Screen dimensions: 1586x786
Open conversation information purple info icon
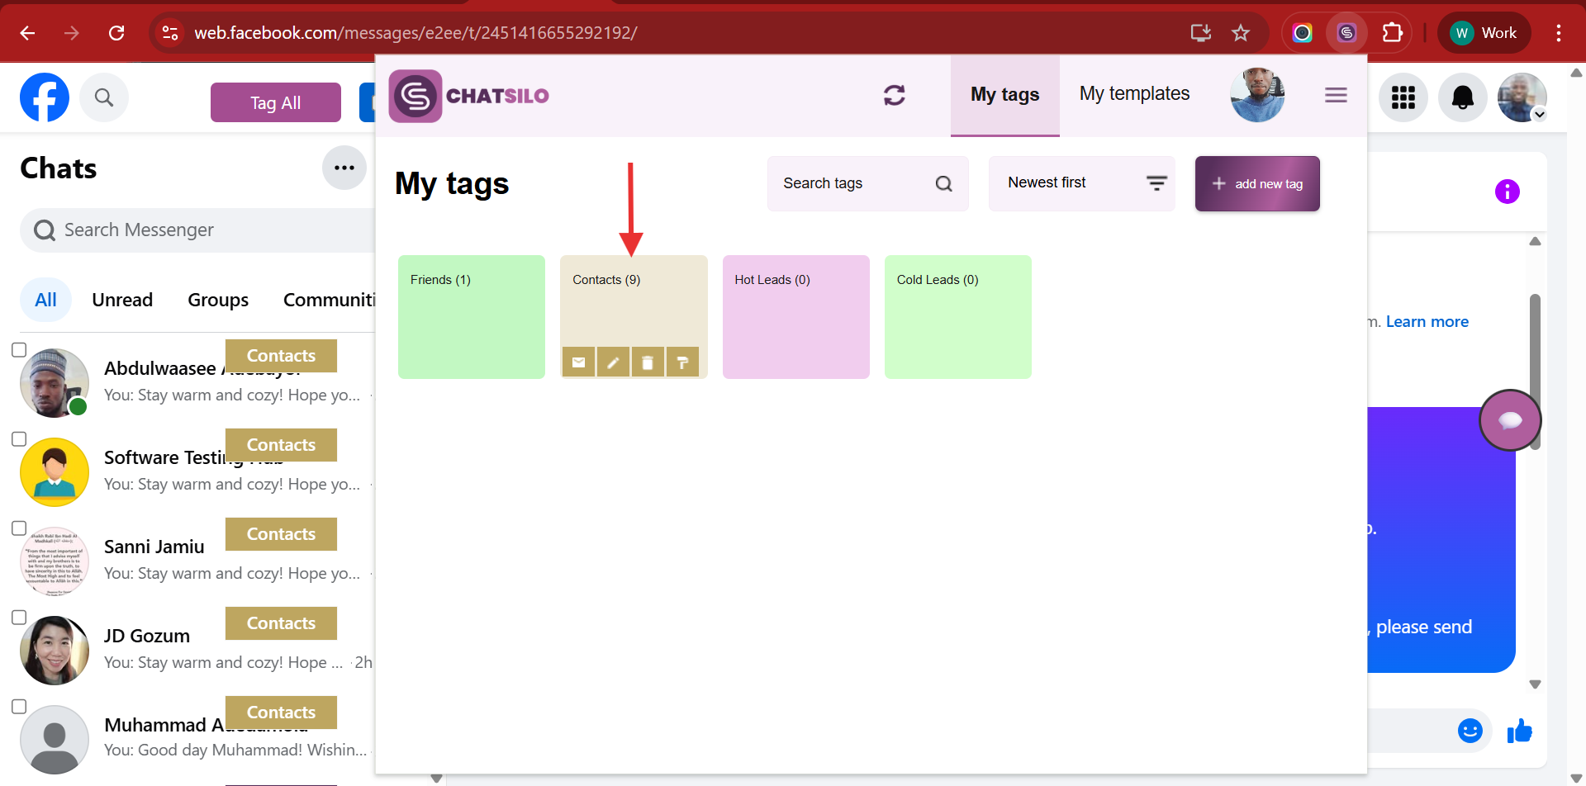click(x=1507, y=192)
